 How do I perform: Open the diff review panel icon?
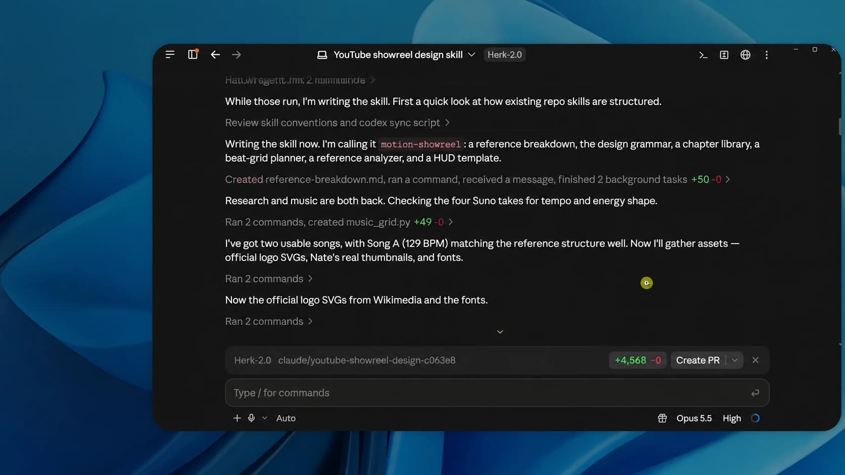[x=724, y=55]
